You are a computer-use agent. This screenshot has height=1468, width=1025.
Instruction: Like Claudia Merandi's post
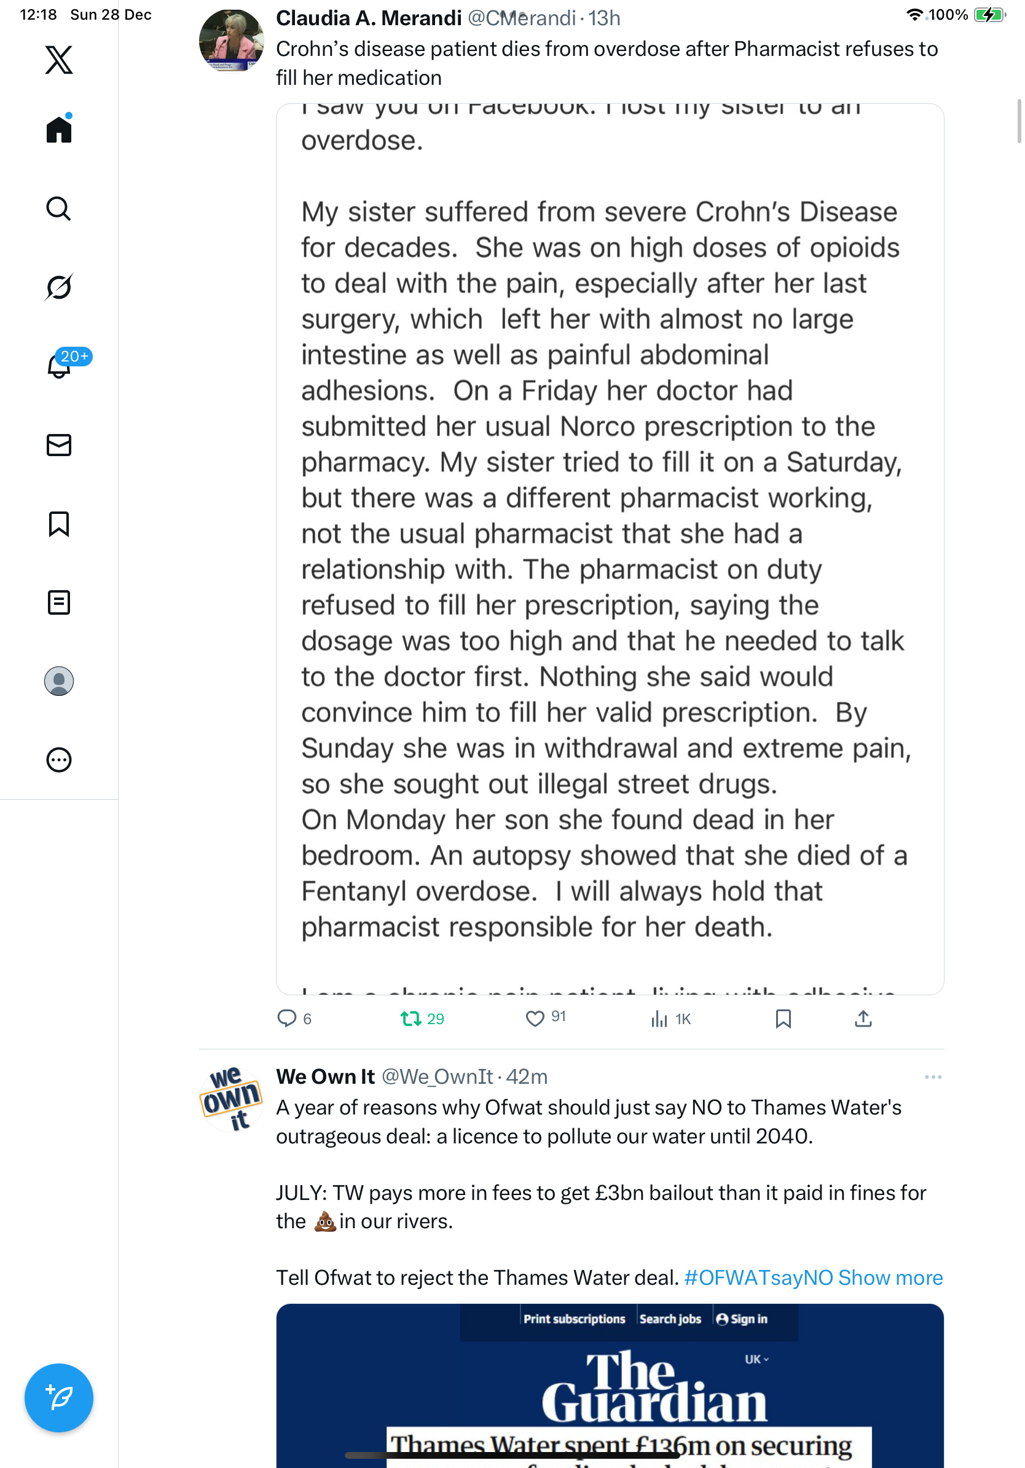click(x=535, y=1018)
